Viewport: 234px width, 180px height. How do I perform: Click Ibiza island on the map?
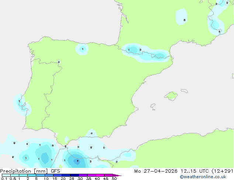pos(153,106)
